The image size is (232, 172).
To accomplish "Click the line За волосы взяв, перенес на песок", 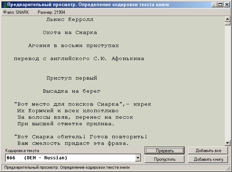I will point(75,117).
